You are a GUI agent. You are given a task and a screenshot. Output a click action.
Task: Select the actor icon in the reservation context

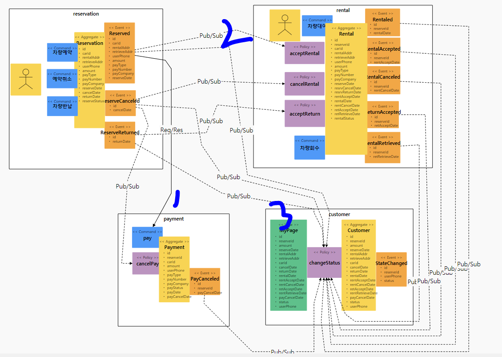(26, 80)
